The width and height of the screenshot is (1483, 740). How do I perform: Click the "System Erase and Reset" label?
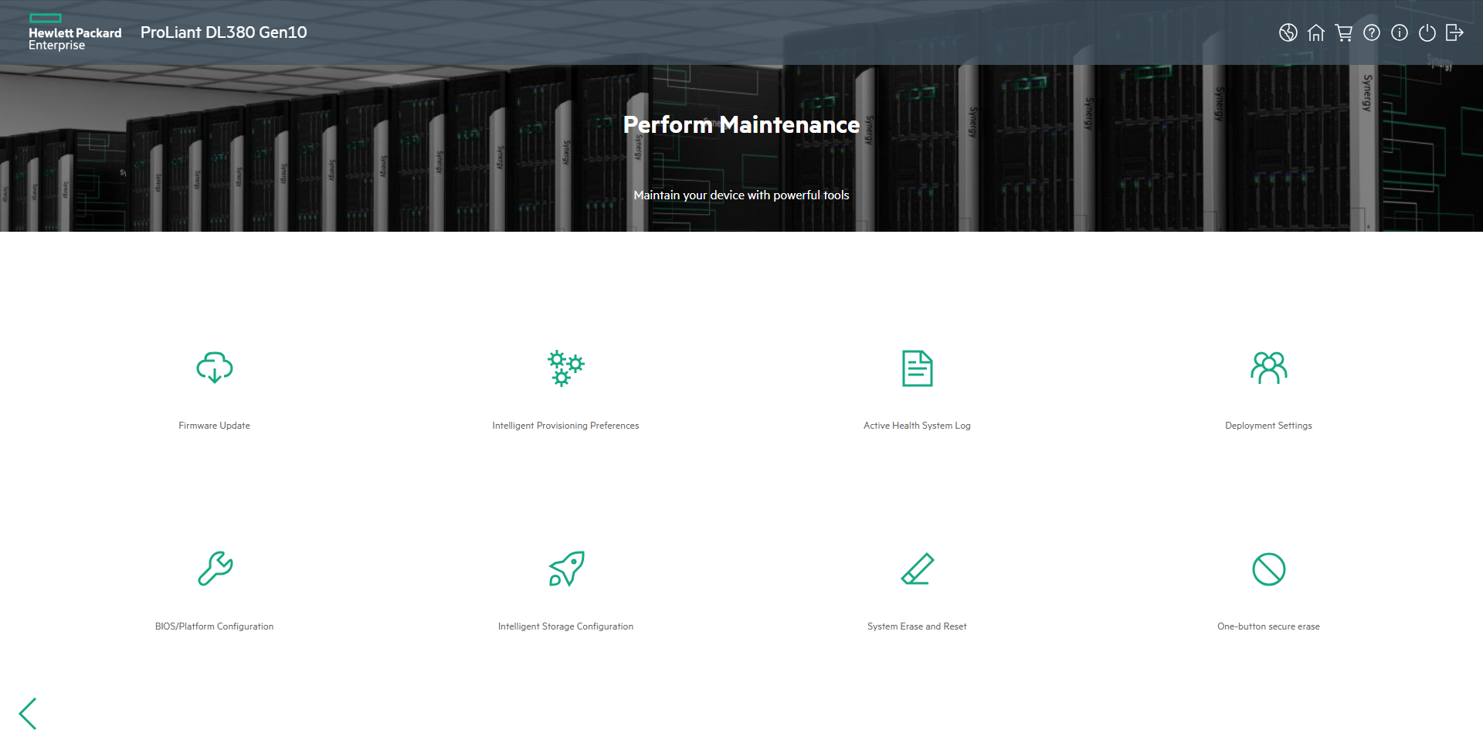917,626
